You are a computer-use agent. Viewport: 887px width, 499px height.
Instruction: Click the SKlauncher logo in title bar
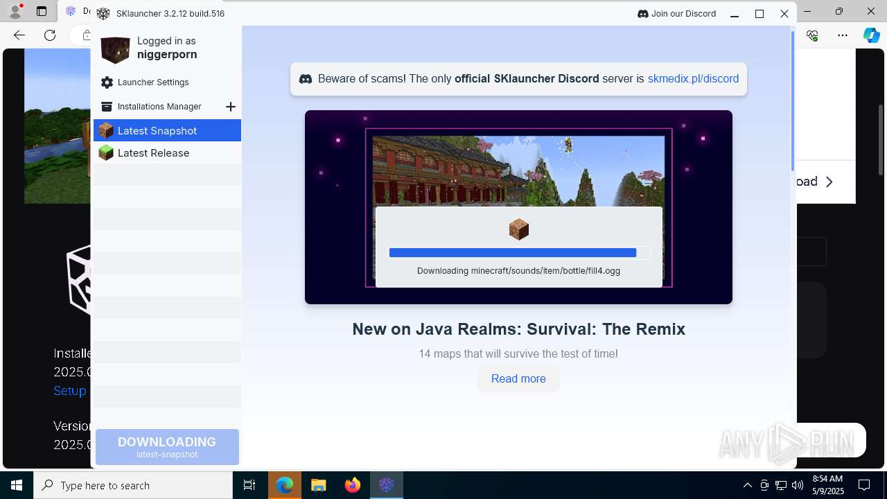[x=103, y=14]
